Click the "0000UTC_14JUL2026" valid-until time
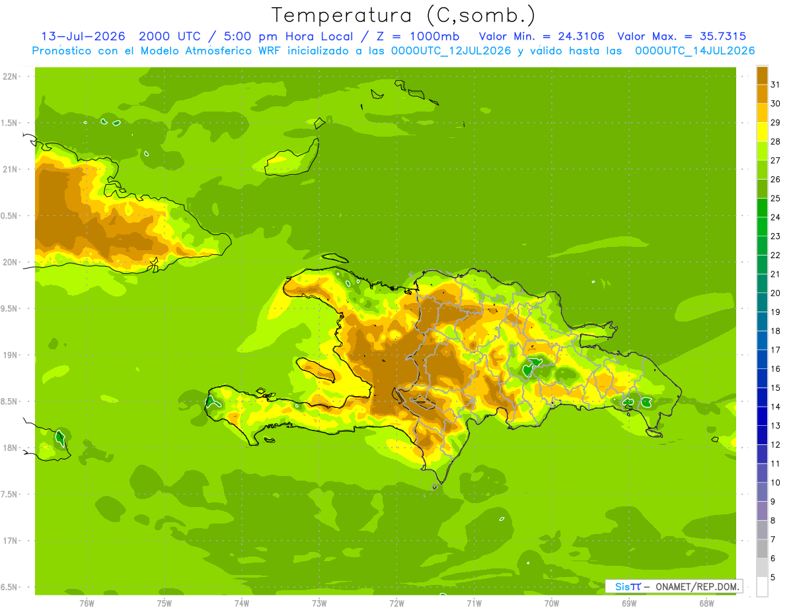Screen dimensions: 793x612 695,51
